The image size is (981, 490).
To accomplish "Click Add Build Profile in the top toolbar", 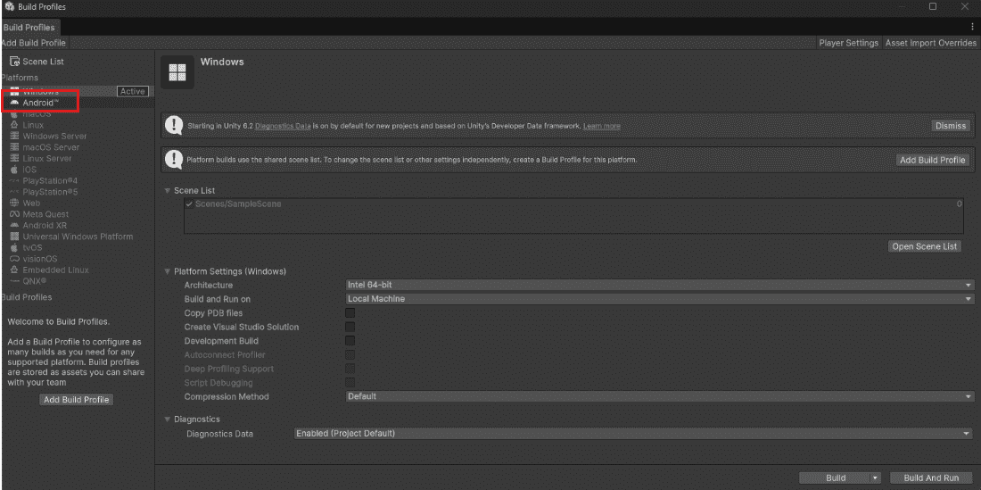I will point(34,43).
